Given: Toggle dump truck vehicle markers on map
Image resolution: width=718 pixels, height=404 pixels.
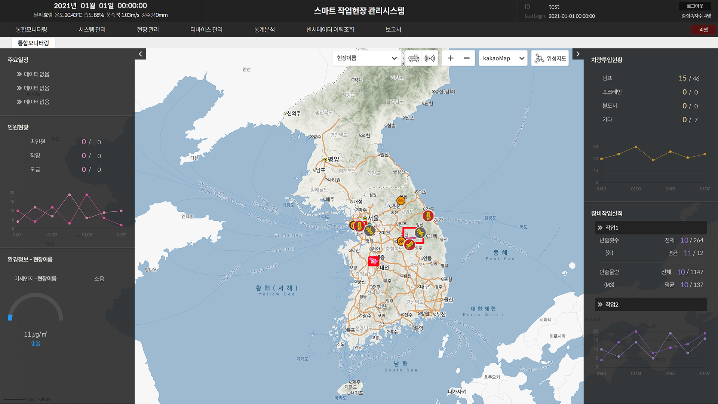Looking at the screenshot, I should [414, 58].
